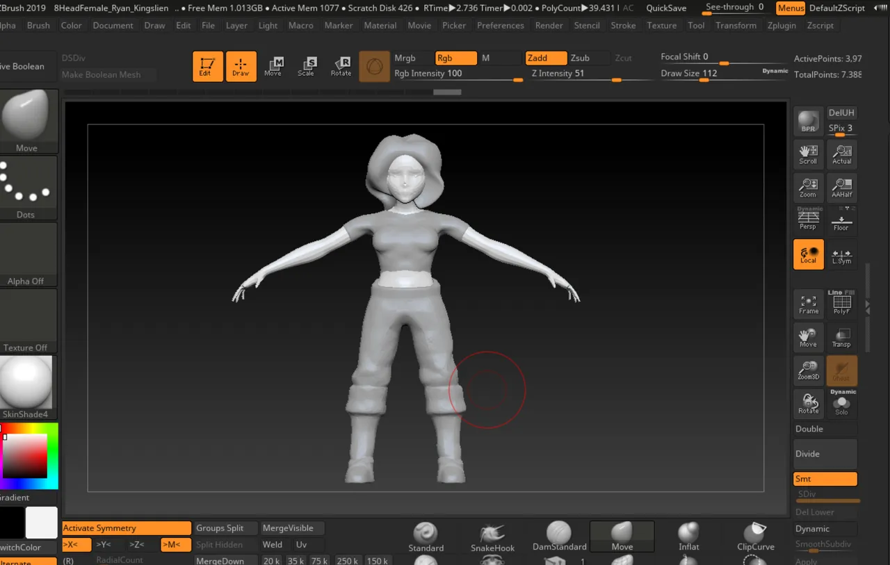890x565 pixels.
Task: Select the ClipCurve brush
Action: coord(756,537)
